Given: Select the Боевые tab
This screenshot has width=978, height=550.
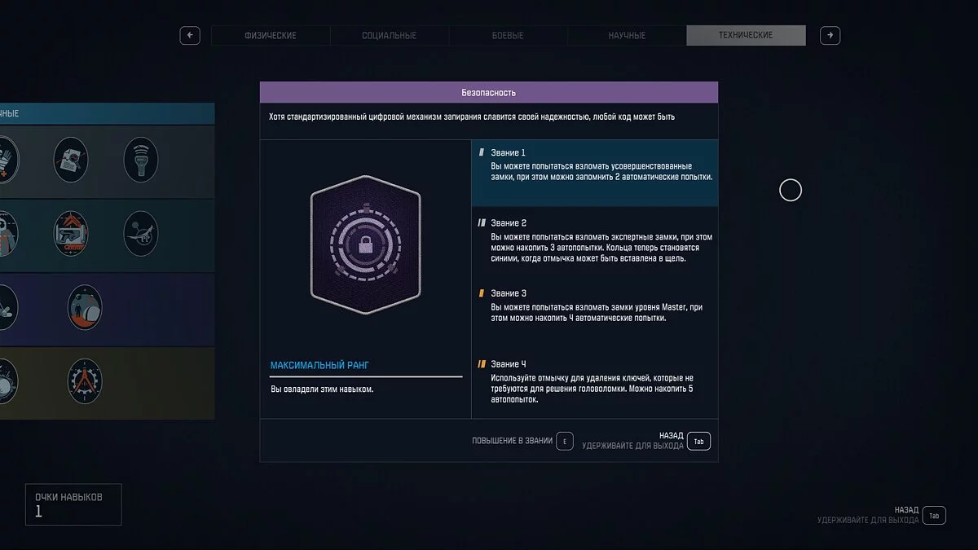Looking at the screenshot, I should pyautogui.click(x=508, y=36).
